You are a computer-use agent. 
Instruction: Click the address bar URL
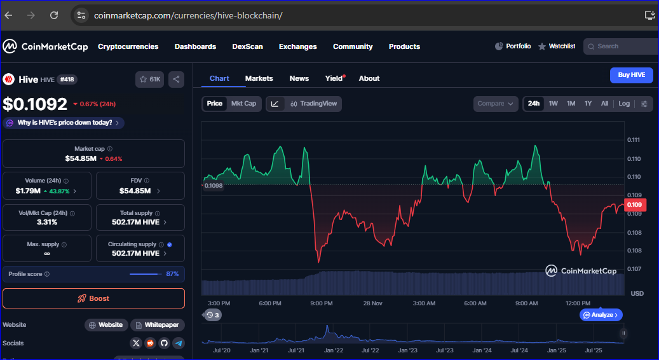click(x=188, y=15)
